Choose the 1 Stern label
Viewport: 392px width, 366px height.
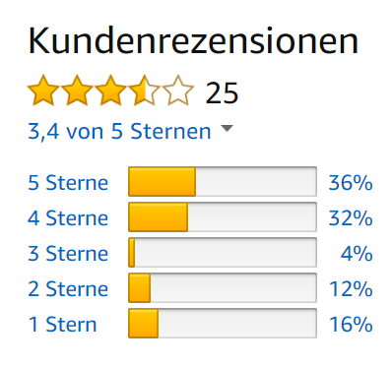[x=62, y=325]
